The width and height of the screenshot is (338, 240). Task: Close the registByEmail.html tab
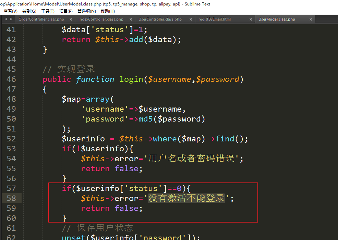(251, 20)
